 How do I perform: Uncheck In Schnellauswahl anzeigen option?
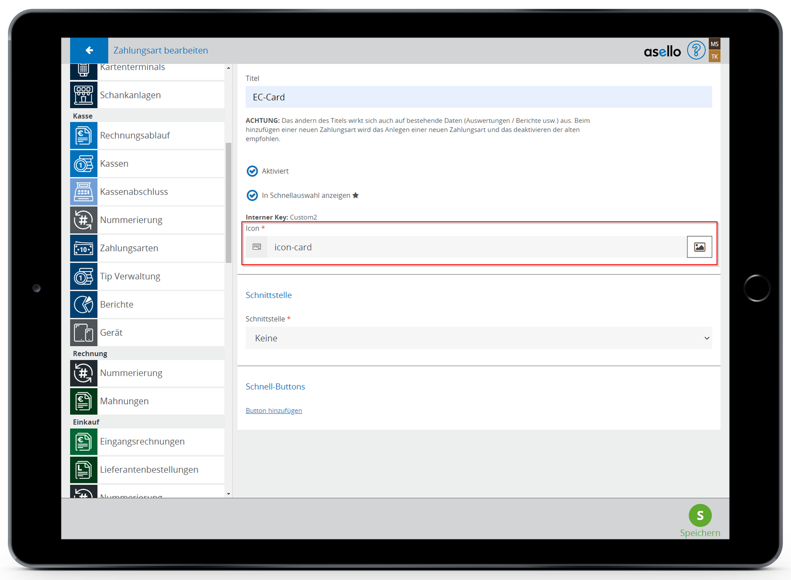(252, 196)
